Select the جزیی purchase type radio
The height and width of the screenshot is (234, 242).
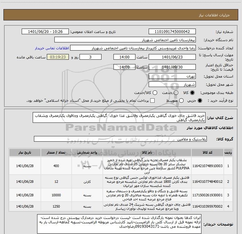pos(200,101)
